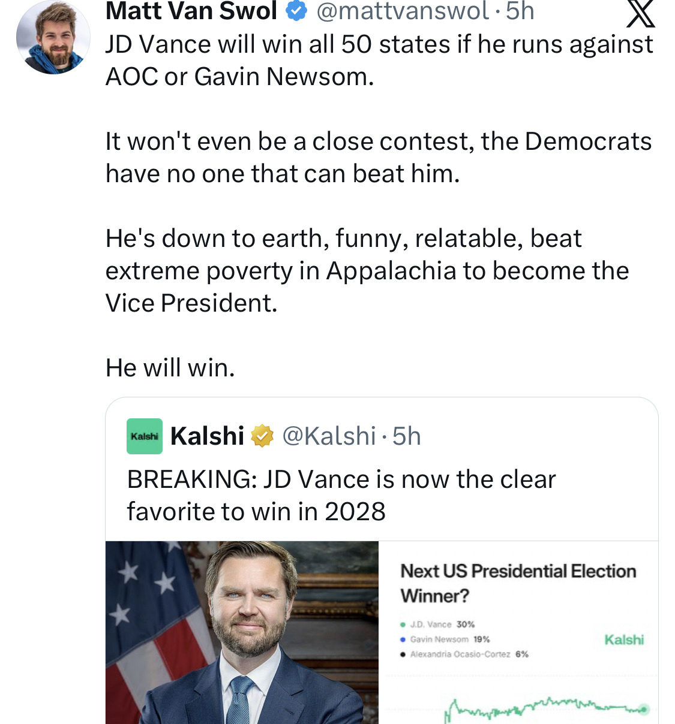Click the black Ocasio-Cortez legend dot
Screen dimensions: 675x724
tap(403, 654)
